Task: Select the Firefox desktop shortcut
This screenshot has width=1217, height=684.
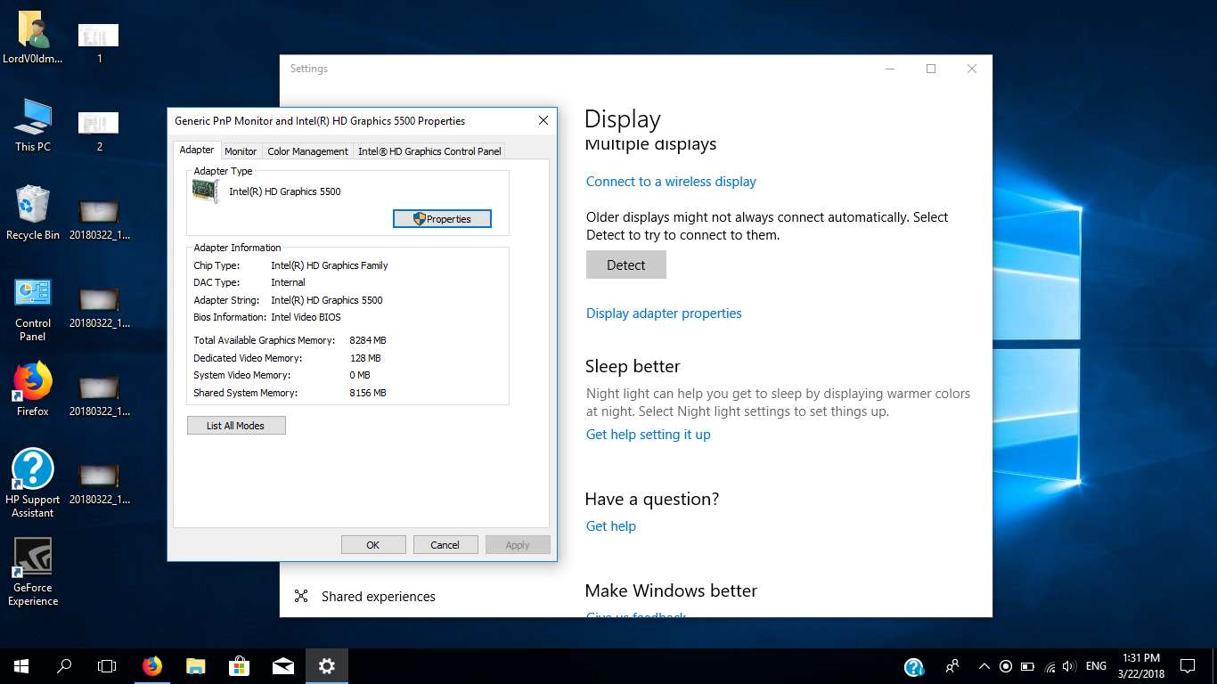Action: pyautogui.click(x=33, y=390)
